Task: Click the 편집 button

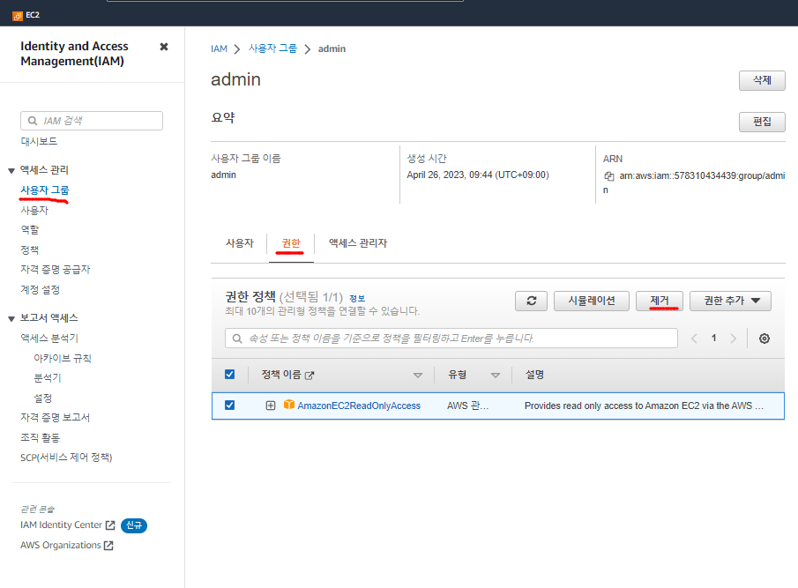Action: pyautogui.click(x=762, y=122)
